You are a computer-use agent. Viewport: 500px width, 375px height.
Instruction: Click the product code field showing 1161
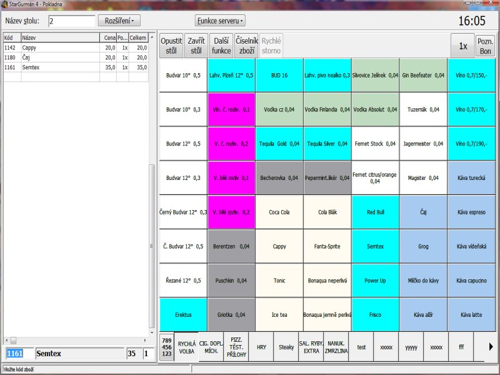point(19,353)
